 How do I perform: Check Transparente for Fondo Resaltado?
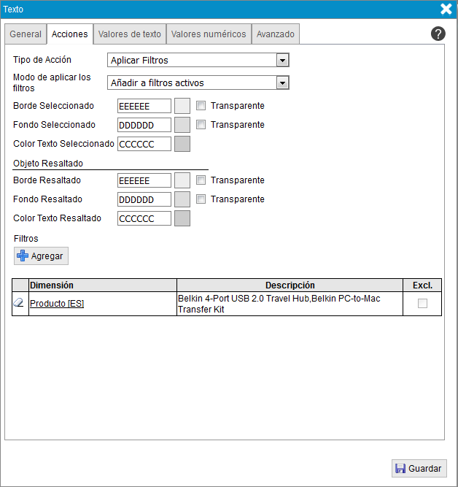201,199
